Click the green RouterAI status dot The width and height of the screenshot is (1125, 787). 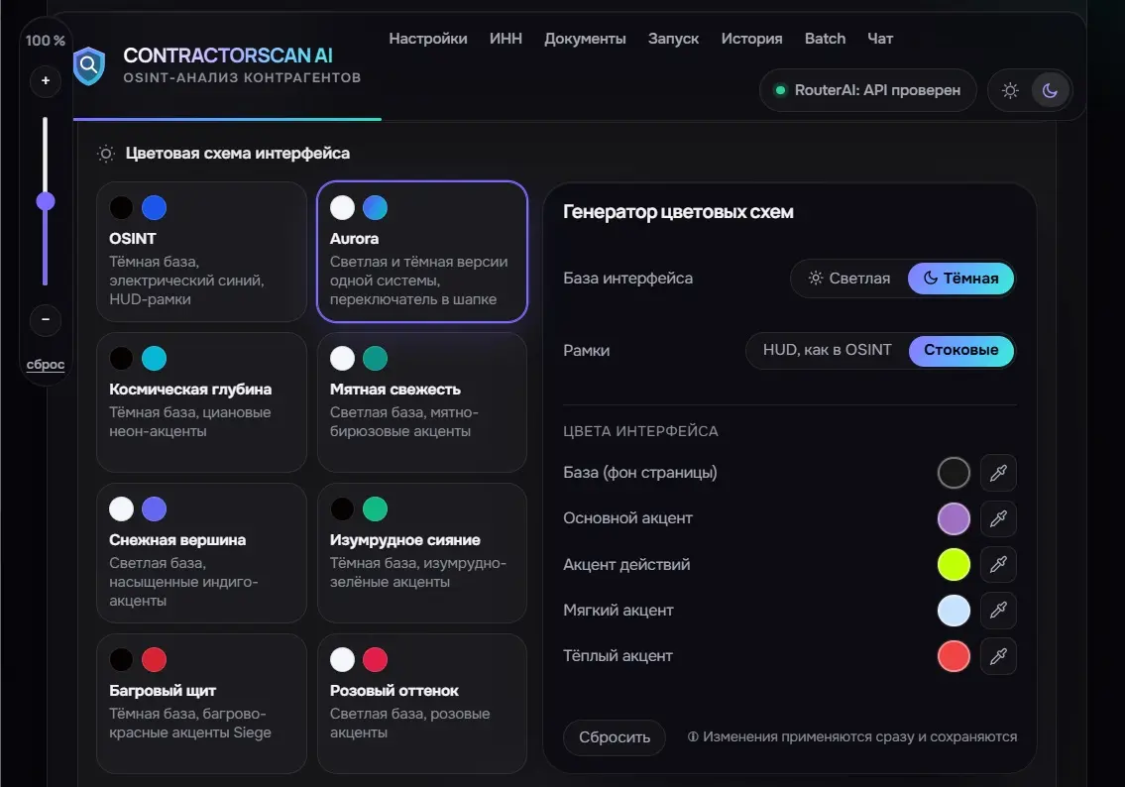pyautogui.click(x=780, y=90)
